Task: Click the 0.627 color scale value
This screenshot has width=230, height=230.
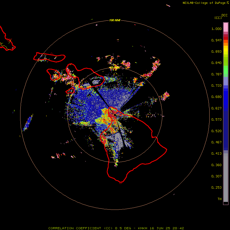Action: pyautogui.click(x=216, y=108)
